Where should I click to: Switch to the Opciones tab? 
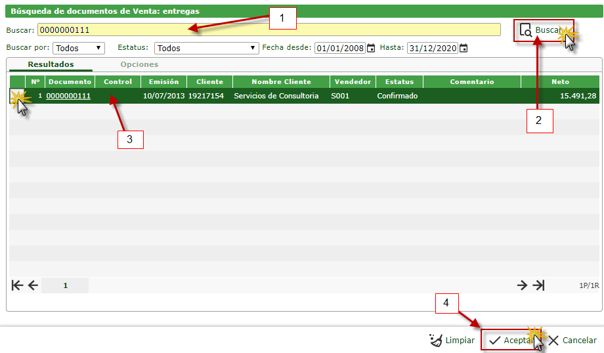(x=139, y=64)
